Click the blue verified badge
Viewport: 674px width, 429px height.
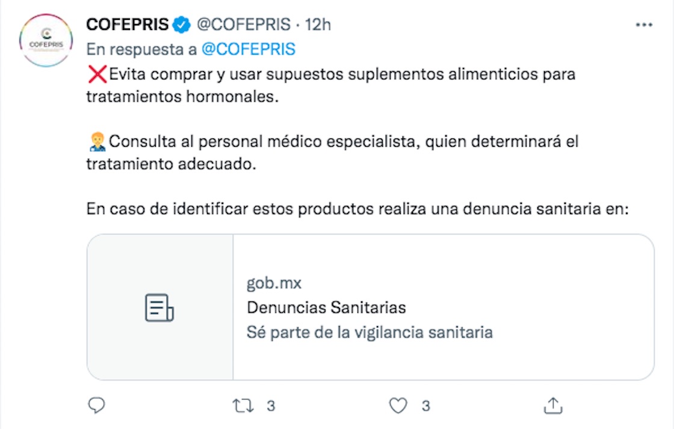coord(182,25)
